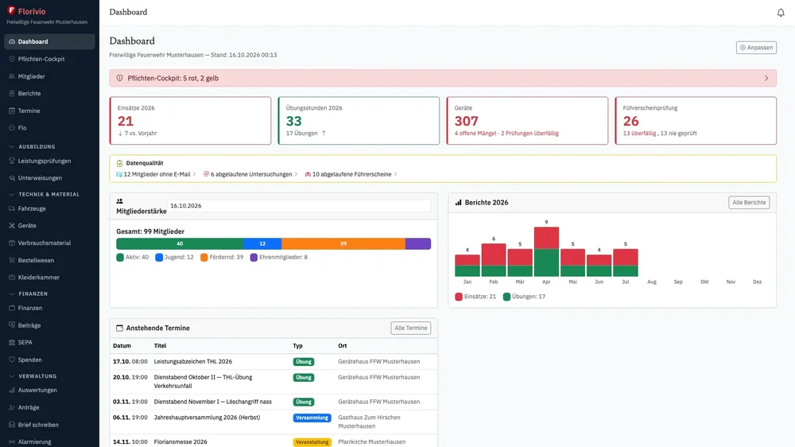The height and width of the screenshot is (447, 795).
Task: Open 6 abgelaufene Untersuchungen link
Action: point(251,174)
